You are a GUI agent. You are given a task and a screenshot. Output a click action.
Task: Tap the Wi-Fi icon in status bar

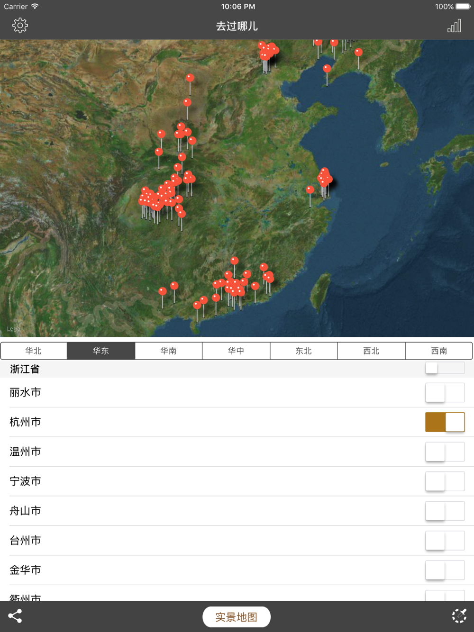[x=35, y=7]
